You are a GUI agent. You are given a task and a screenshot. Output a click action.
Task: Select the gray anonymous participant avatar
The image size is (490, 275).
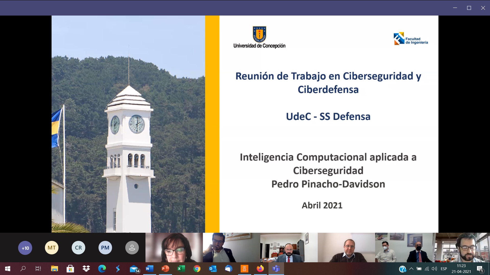tap(132, 248)
